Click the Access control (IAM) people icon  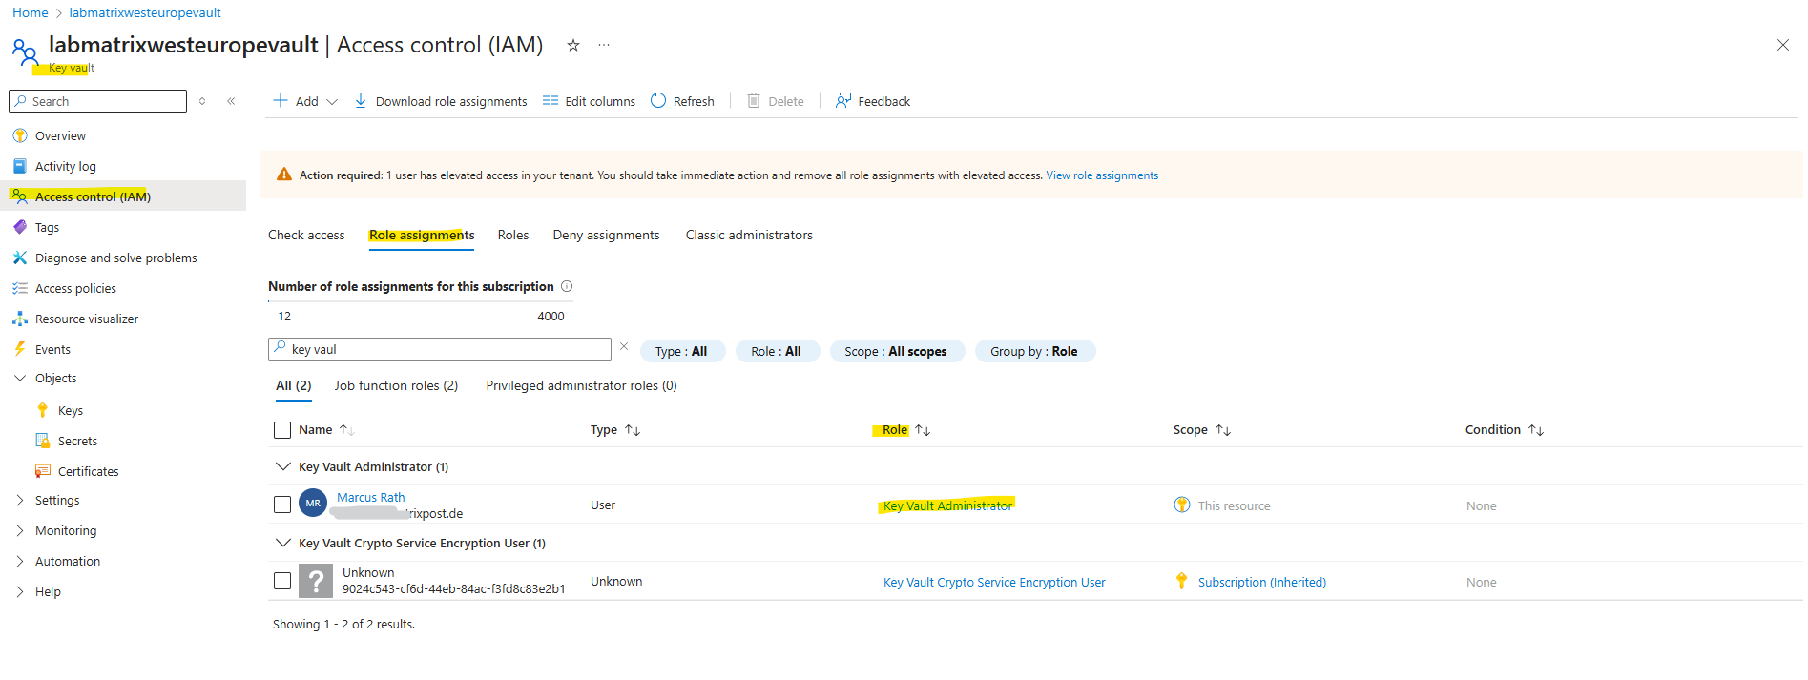point(20,196)
